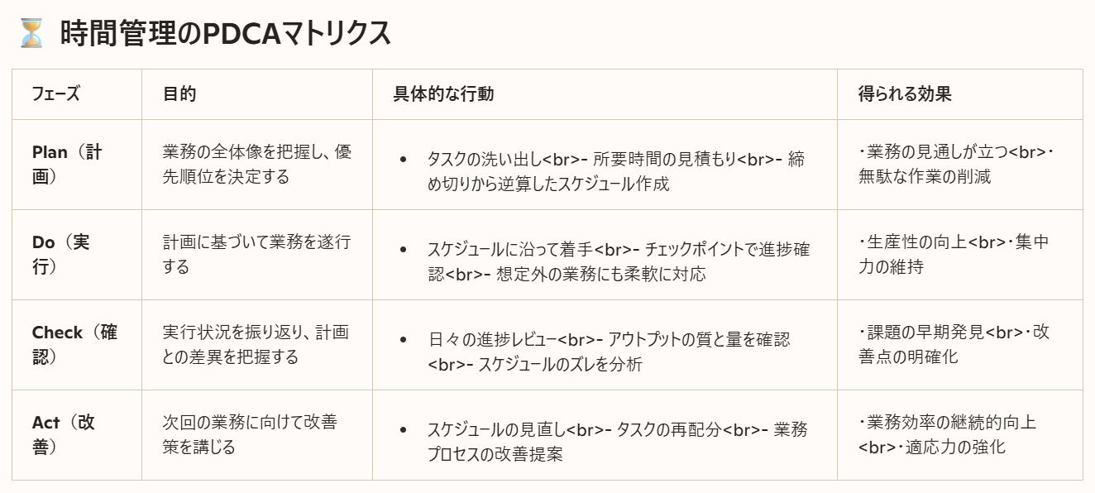The height and width of the screenshot is (493, 1095).
Task: Click the 業務の全体像を把握し purpose cell
Action: click(256, 165)
